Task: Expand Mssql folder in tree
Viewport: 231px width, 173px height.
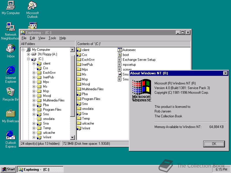Action: click(34, 96)
